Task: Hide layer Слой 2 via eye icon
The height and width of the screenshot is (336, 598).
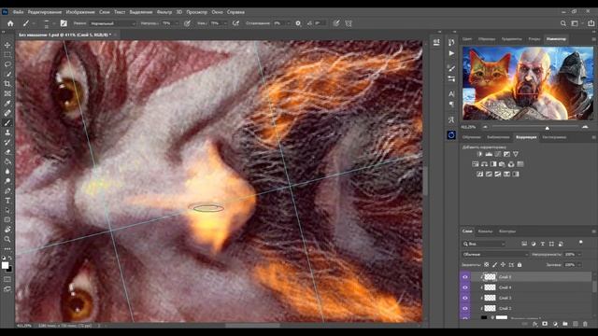Action: pyautogui.click(x=465, y=308)
